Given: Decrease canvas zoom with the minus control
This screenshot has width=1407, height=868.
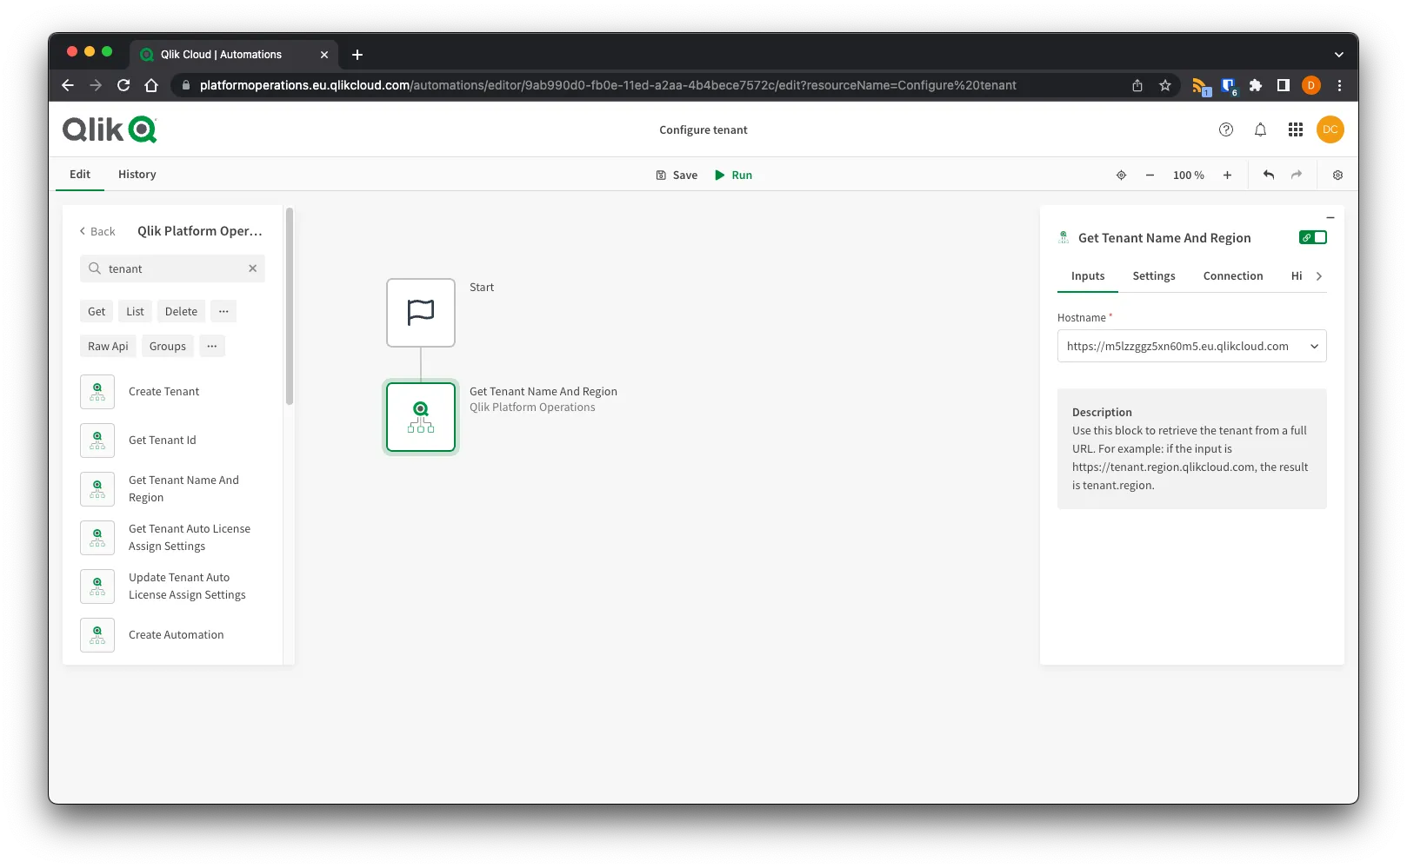Looking at the screenshot, I should pos(1150,175).
